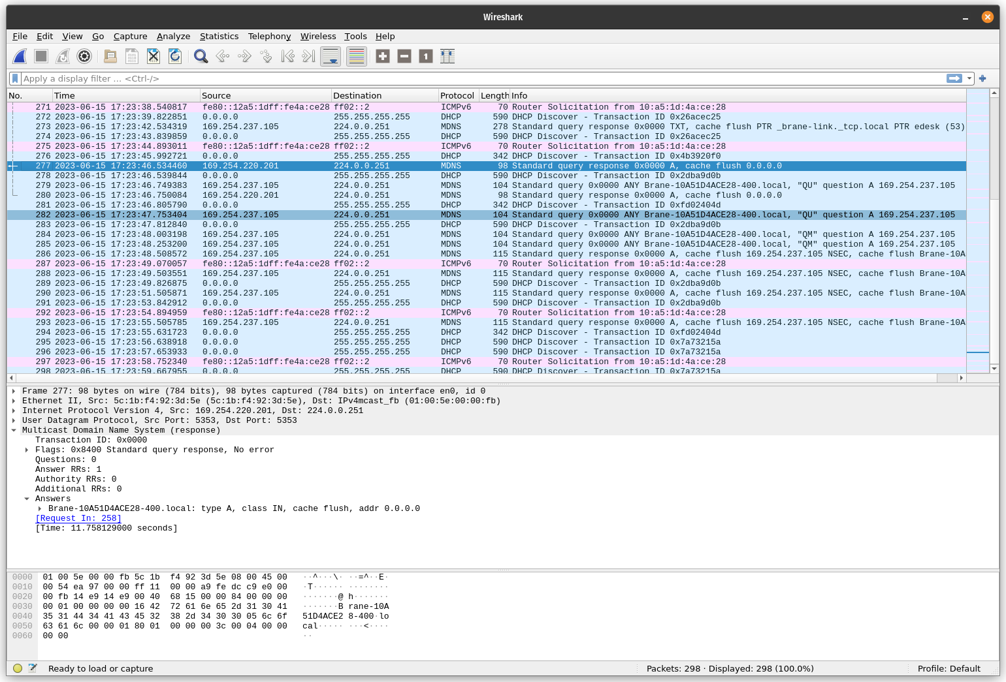This screenshot has height=682, width=1006.
Task: Open the expert information status indicator
Action: click(18, 668)
